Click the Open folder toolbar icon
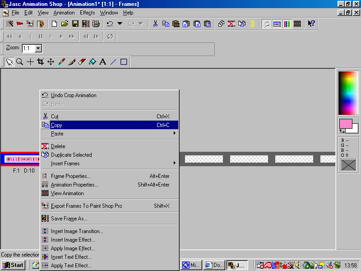The width and height of the screenshot is (361, 271). [x=65, y=24]
